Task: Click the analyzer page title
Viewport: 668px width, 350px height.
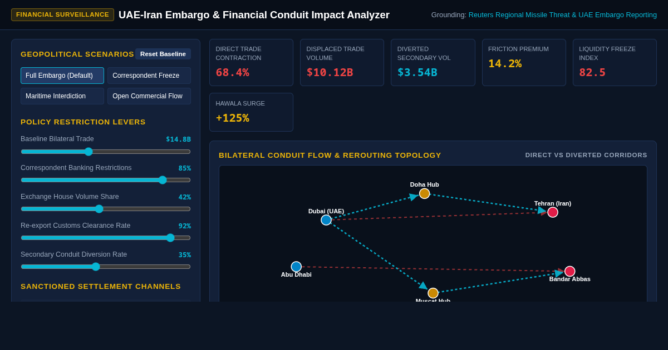Action: [254, 15]
